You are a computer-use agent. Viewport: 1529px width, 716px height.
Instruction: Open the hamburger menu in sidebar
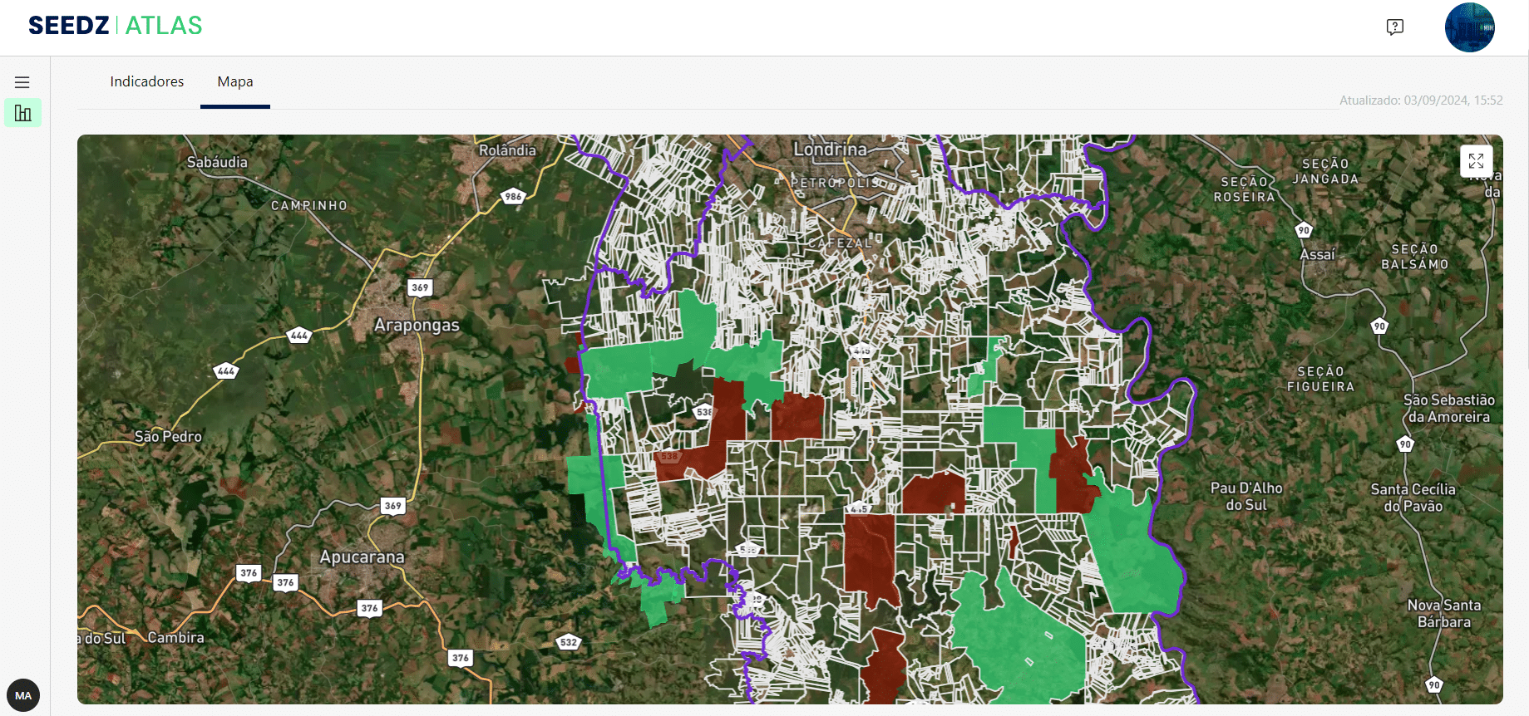22,82
